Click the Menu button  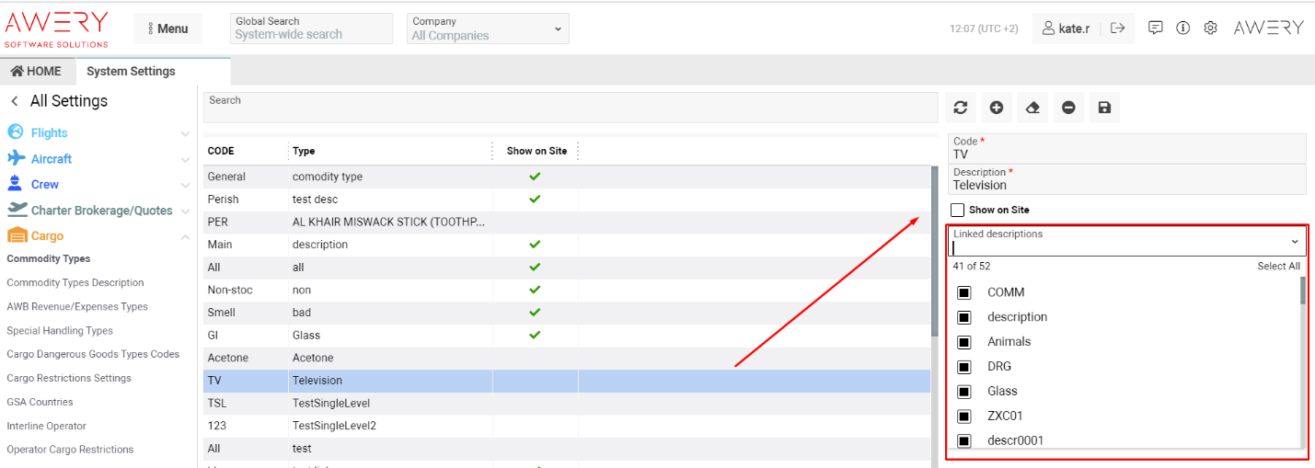pos(168,29)
